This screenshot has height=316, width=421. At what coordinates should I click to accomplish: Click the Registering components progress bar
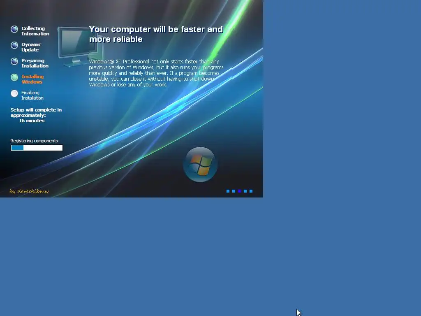click(37, 148)
